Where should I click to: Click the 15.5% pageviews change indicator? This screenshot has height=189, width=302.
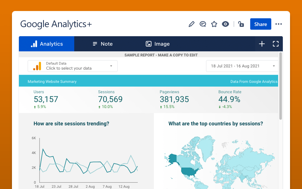click(x=167, y=107)
